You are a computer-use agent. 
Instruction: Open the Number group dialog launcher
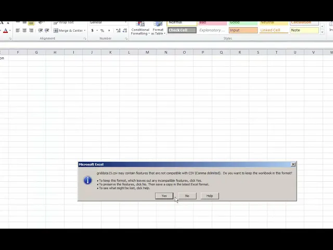pyautogui.click(x=126, y=39)
